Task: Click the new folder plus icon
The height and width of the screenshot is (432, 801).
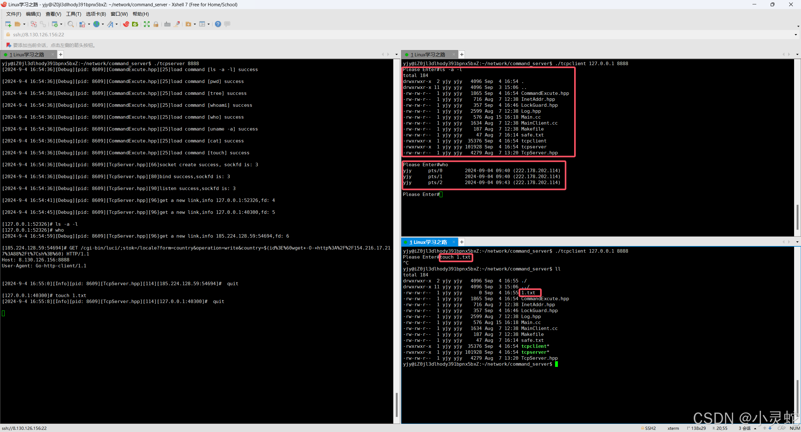Action: pyautogui.click(x=188, y=24)
